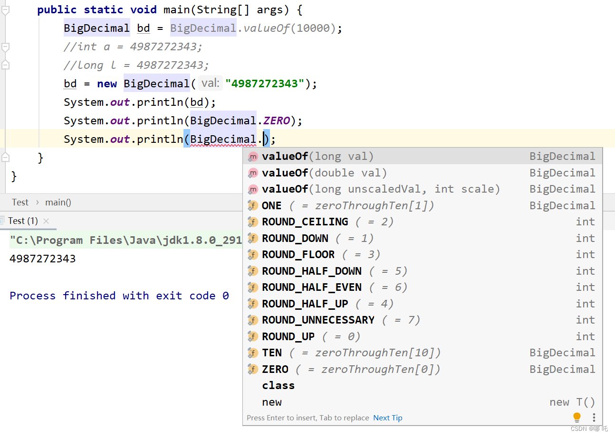Click the method icon beside valueOf(long val)

pyautogui.click(x=252, y=156)
